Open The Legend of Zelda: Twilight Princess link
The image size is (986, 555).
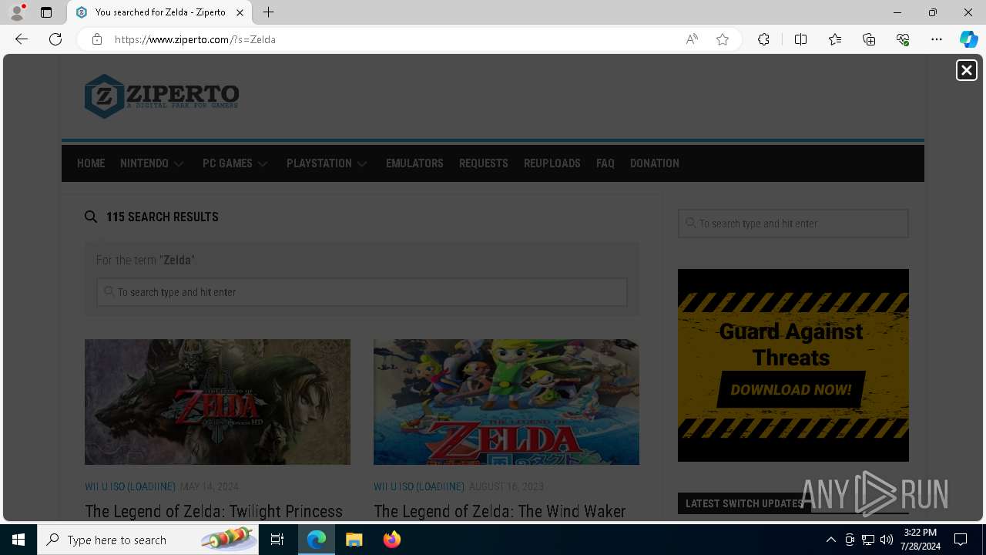click(213, 512)
